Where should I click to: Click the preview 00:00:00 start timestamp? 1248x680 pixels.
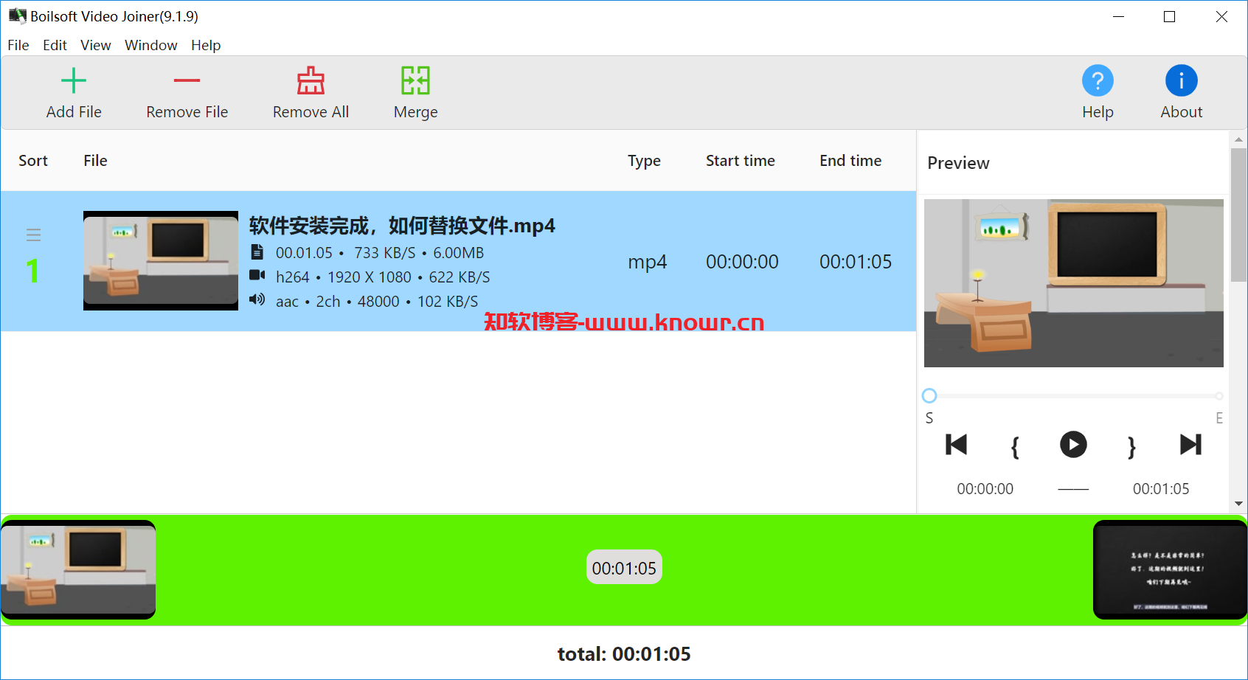[x=985, y=489]
